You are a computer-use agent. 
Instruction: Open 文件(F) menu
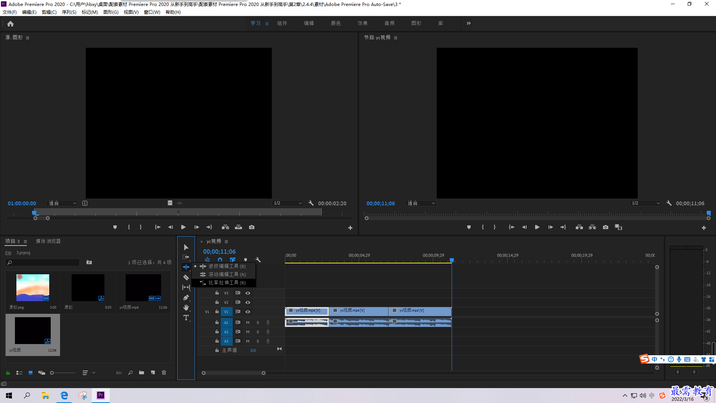point(10,12)
